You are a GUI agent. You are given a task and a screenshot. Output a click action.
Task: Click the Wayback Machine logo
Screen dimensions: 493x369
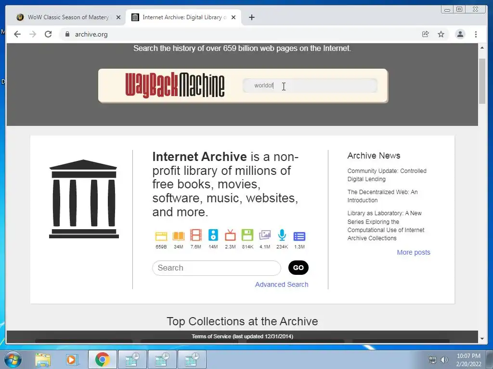tap(175, 86)
